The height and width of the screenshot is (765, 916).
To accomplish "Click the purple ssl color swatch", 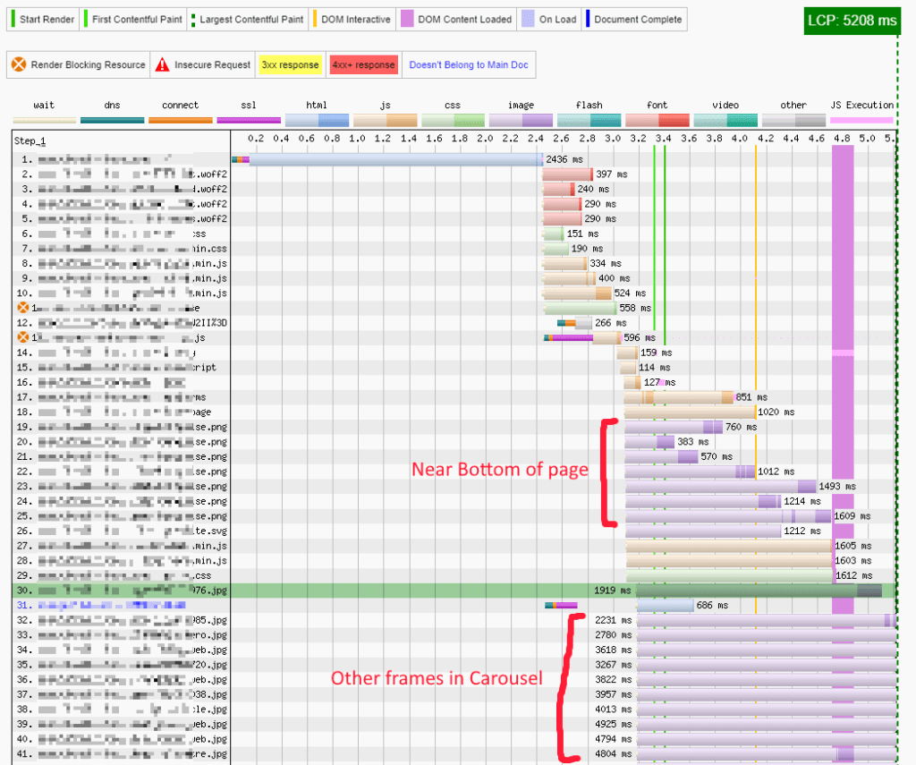I will (249, 121).
